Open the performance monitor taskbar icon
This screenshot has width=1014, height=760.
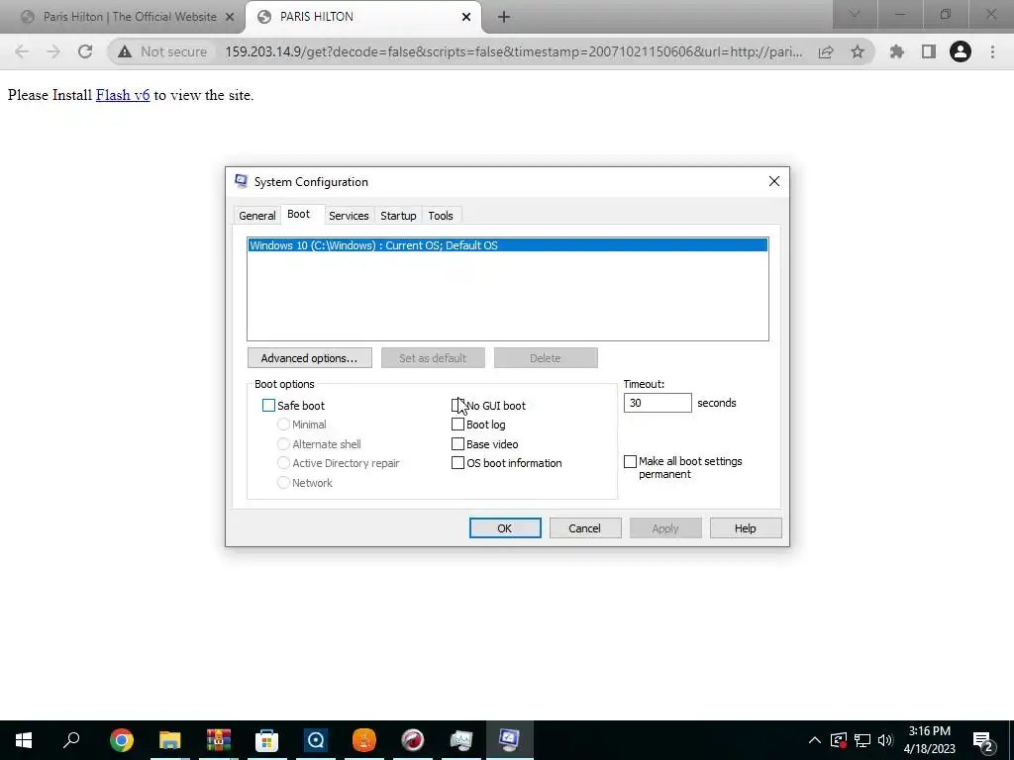click(x=461, y=740)
